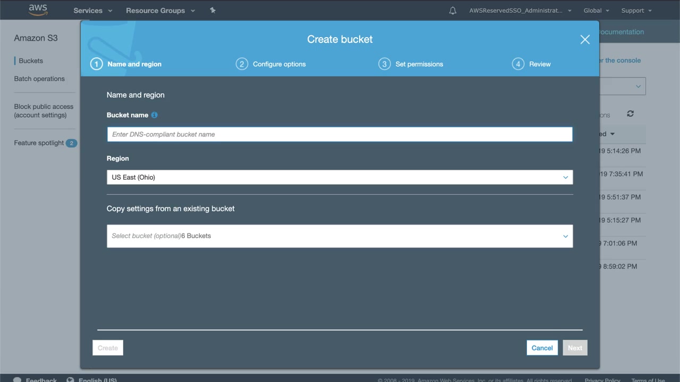Viewport: 680px width, 382px height.
Task: Refresh the buckets list icon
Action: click(630, 114)
